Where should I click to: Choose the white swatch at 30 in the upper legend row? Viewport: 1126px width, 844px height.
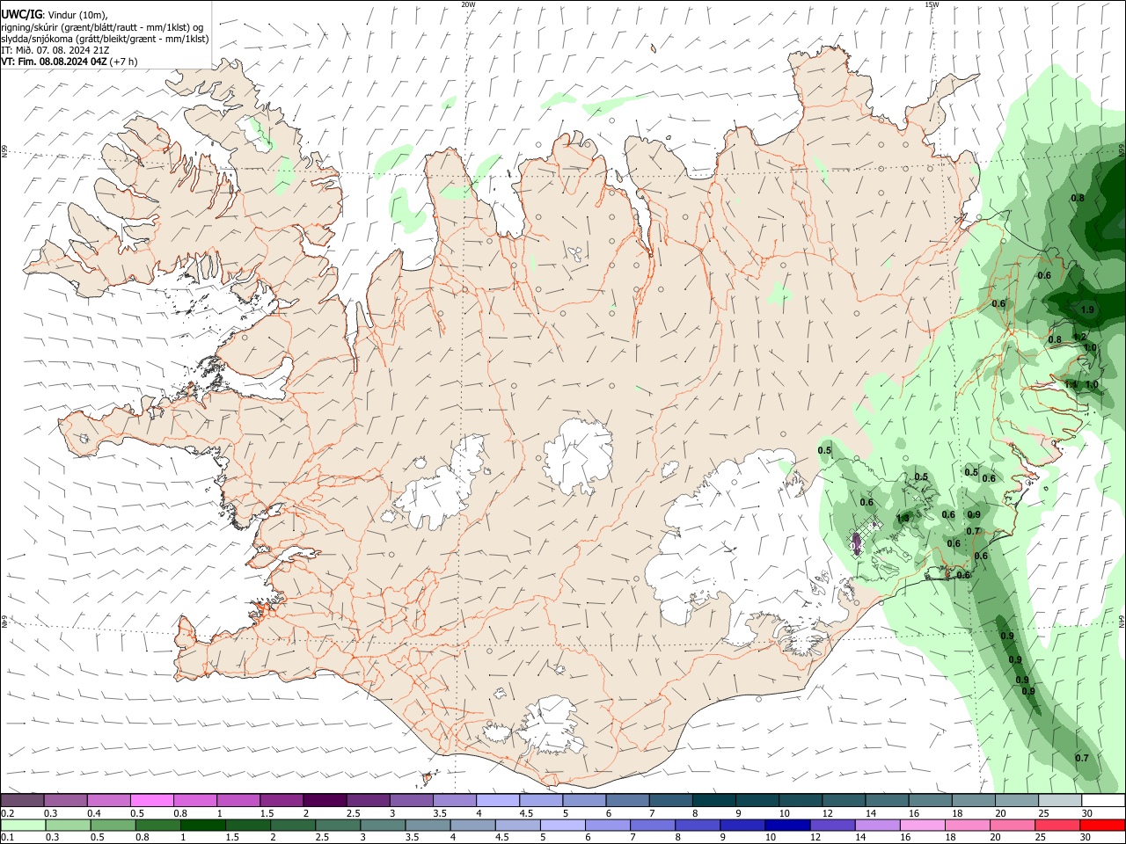[x=1103, y=801]
